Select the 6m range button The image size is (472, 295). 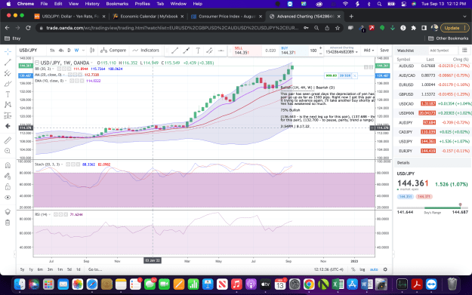point(40,269)
